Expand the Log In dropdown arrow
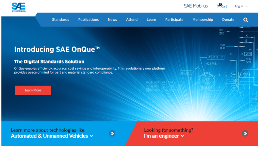 [x=247, y=6]
